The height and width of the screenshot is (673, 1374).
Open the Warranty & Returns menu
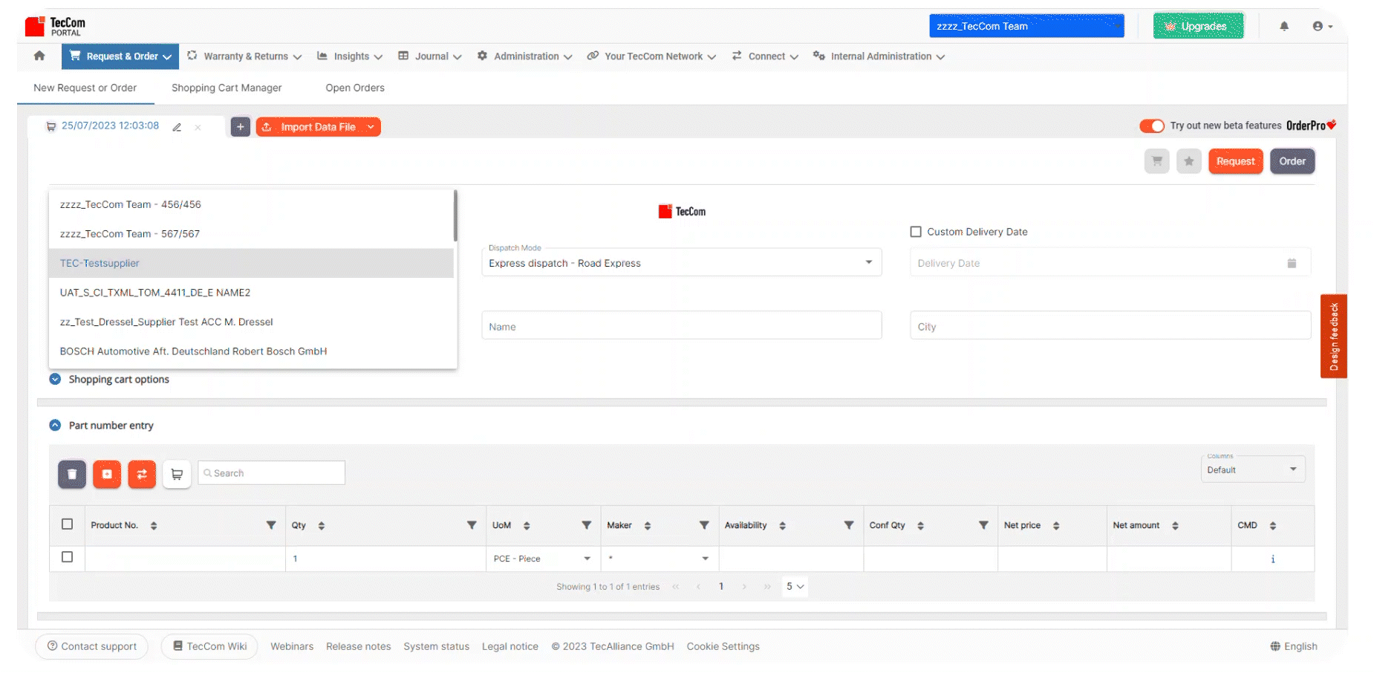coord(245,56)
